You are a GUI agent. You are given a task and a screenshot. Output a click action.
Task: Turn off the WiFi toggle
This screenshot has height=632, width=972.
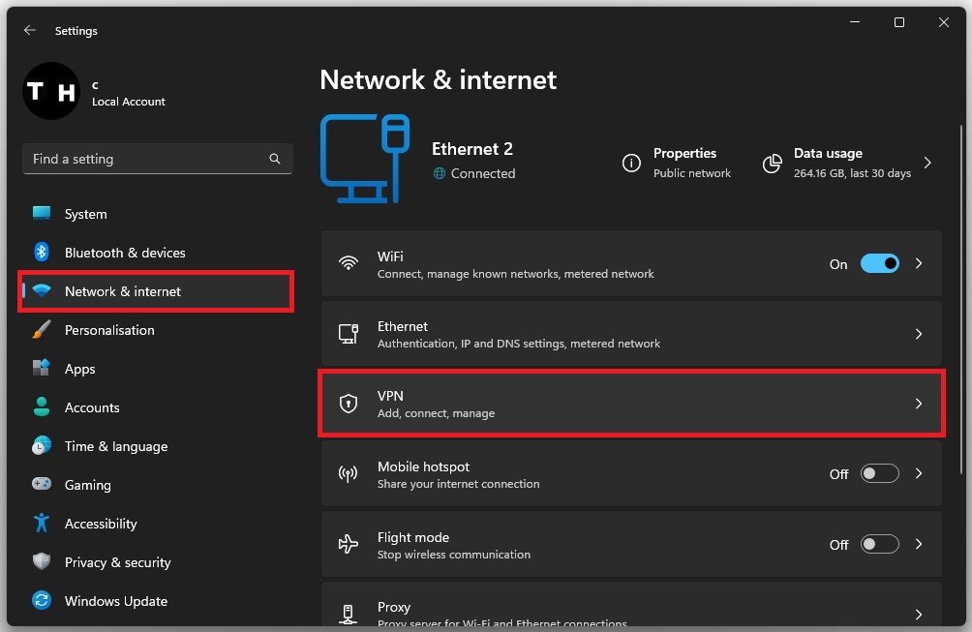879,263
